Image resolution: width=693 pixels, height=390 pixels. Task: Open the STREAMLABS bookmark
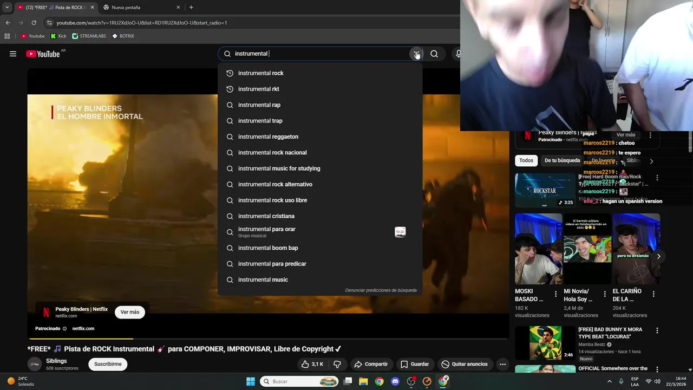(89, 36)
